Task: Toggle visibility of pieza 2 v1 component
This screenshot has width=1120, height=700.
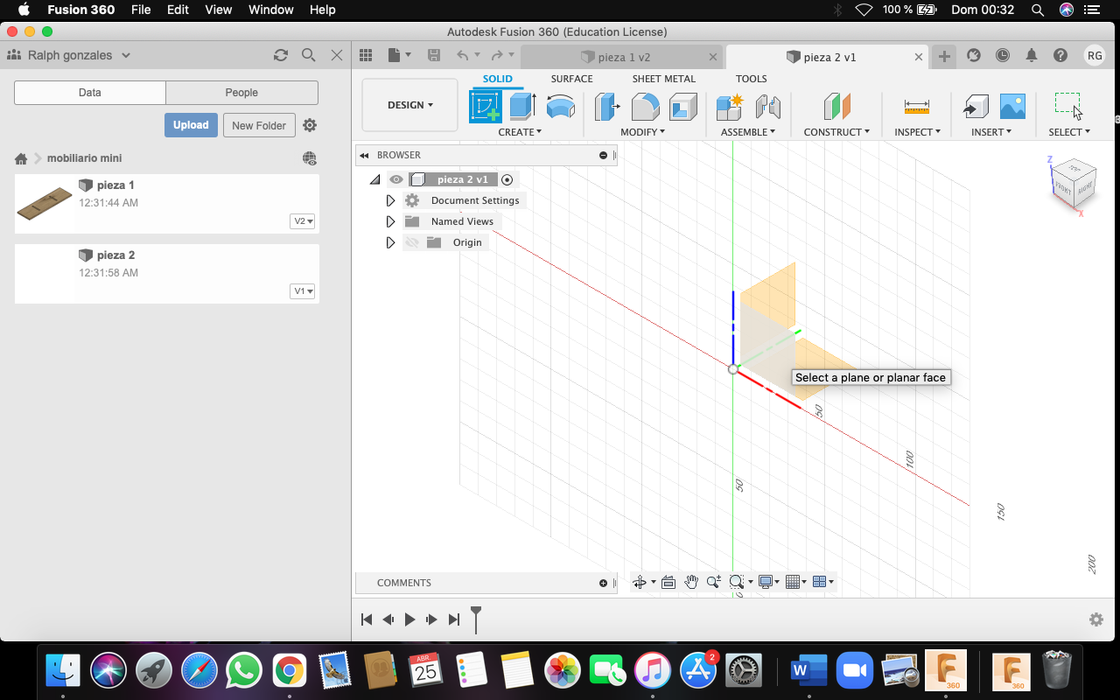Action: click(396, 179)
